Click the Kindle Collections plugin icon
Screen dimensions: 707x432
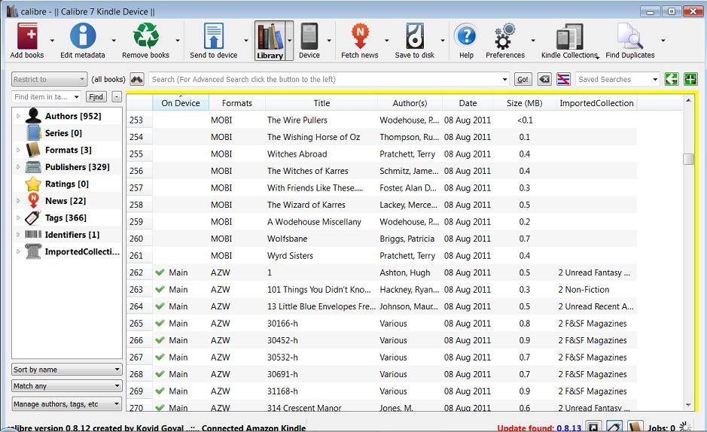(569, 36)
